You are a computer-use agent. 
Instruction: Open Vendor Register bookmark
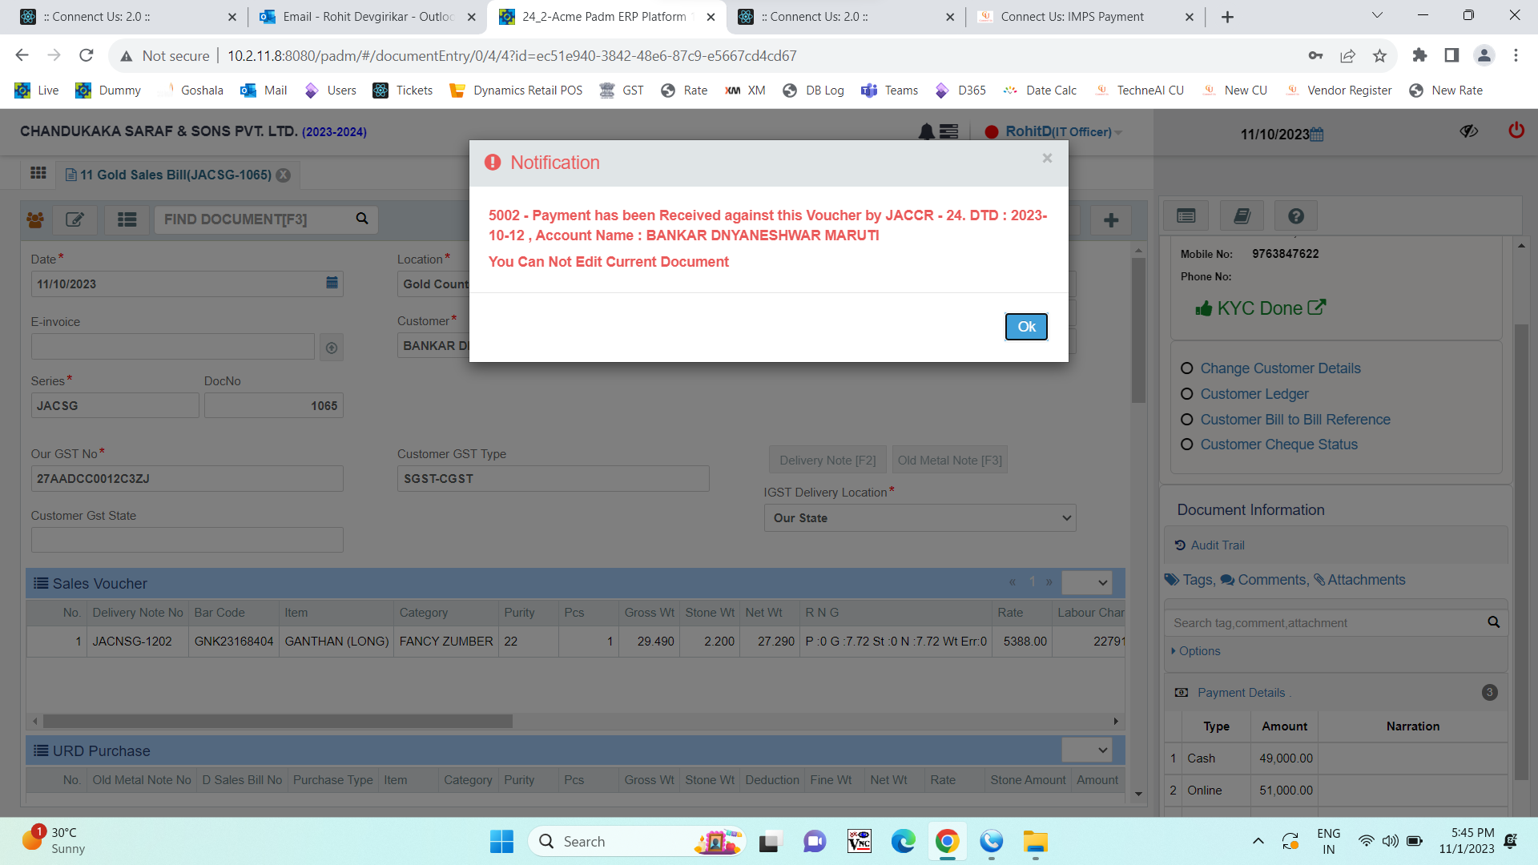pyautogui.click(x=1339, y=91)
